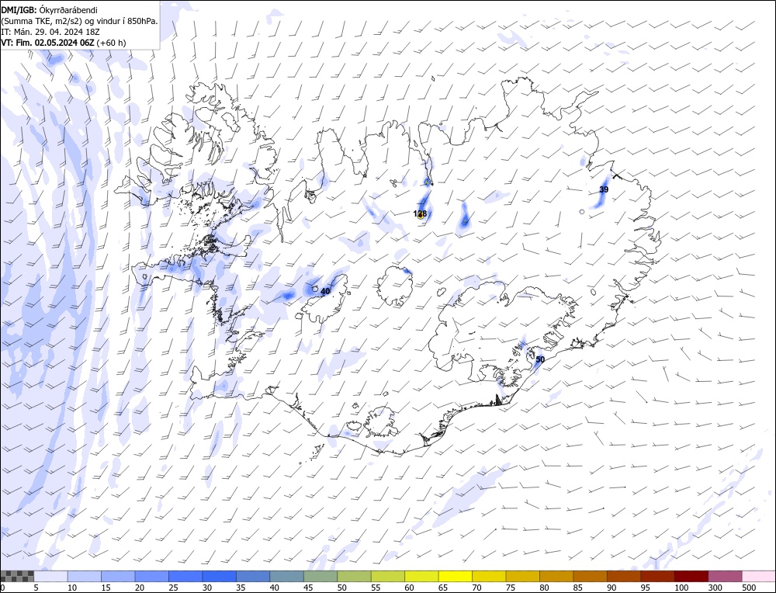Pick the checkered legend swatch between 0 and 5
776x593 pixels.
click(x=17, y=576)
